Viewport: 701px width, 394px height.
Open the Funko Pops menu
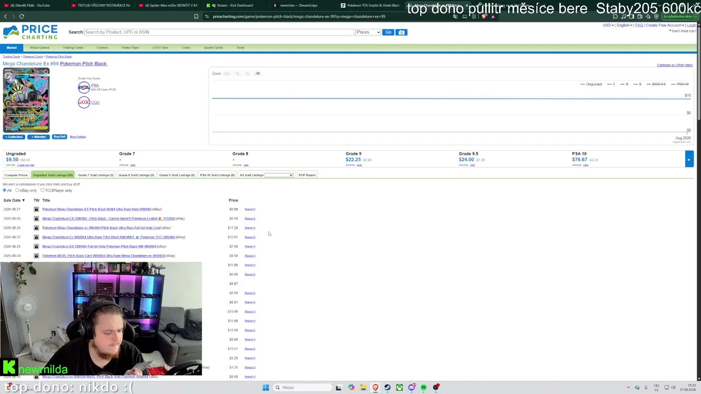pyautogui.click(x=130, y=48)
